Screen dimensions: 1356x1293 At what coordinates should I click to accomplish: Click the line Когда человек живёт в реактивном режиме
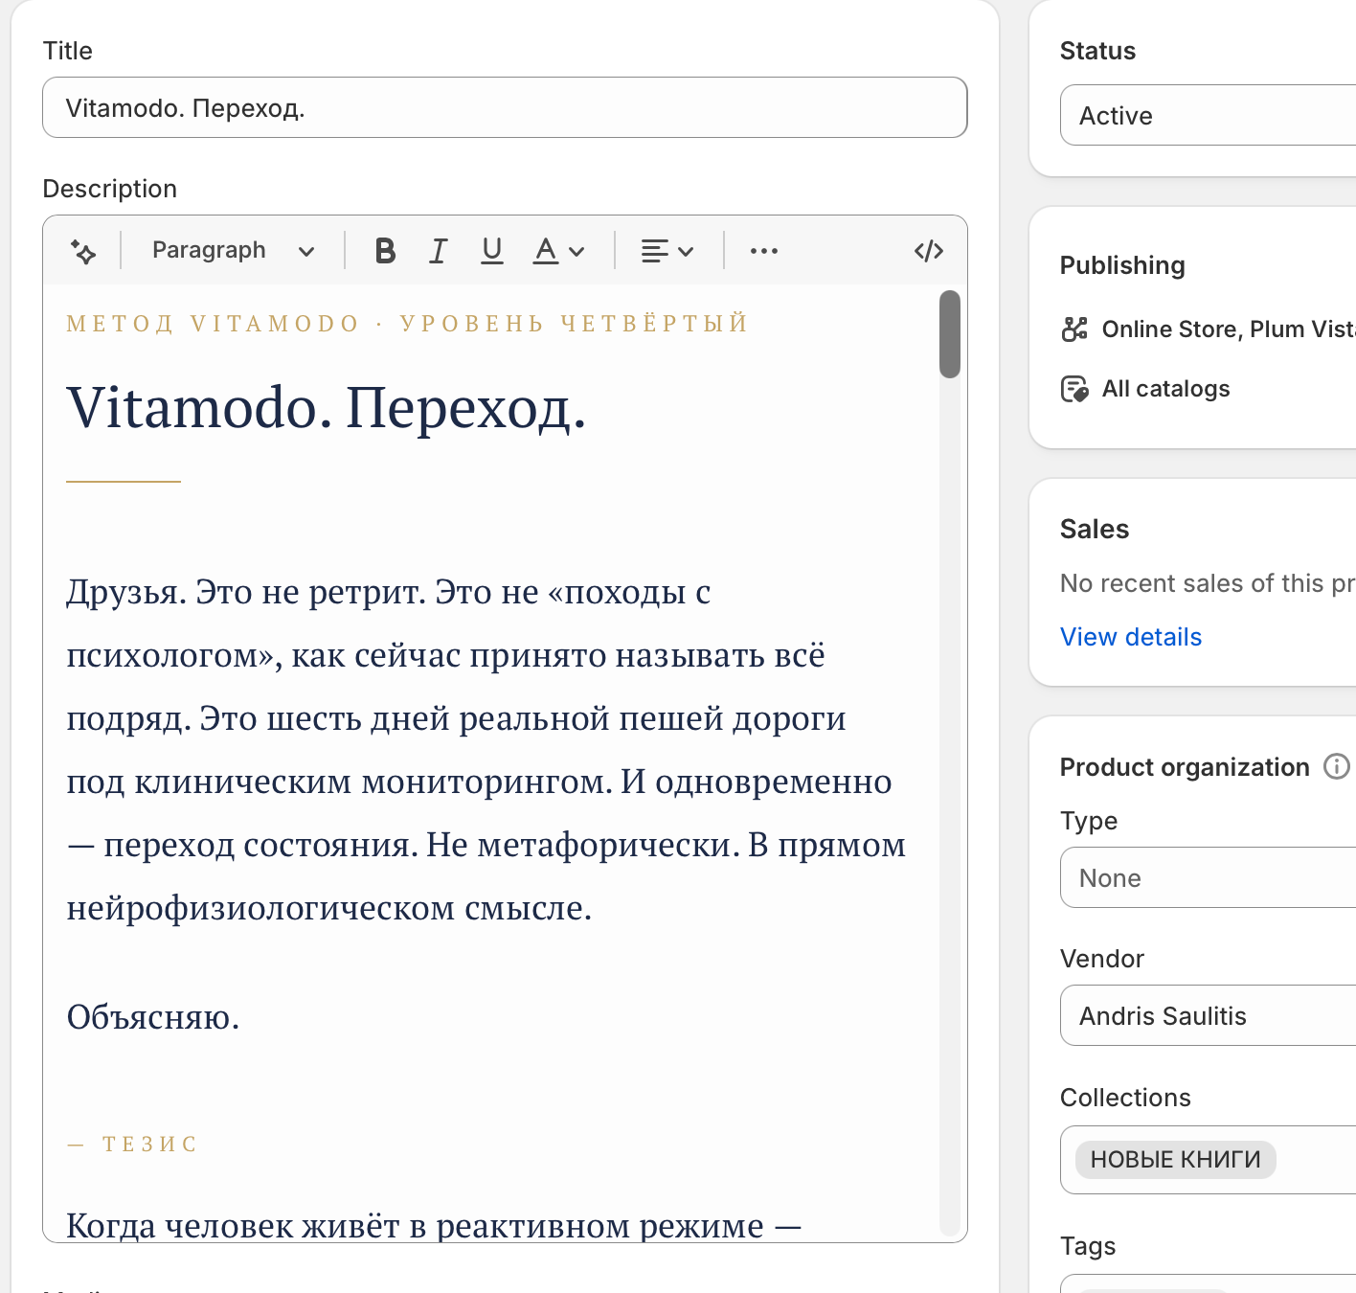pyautogui.click(x=434, y=1225)
